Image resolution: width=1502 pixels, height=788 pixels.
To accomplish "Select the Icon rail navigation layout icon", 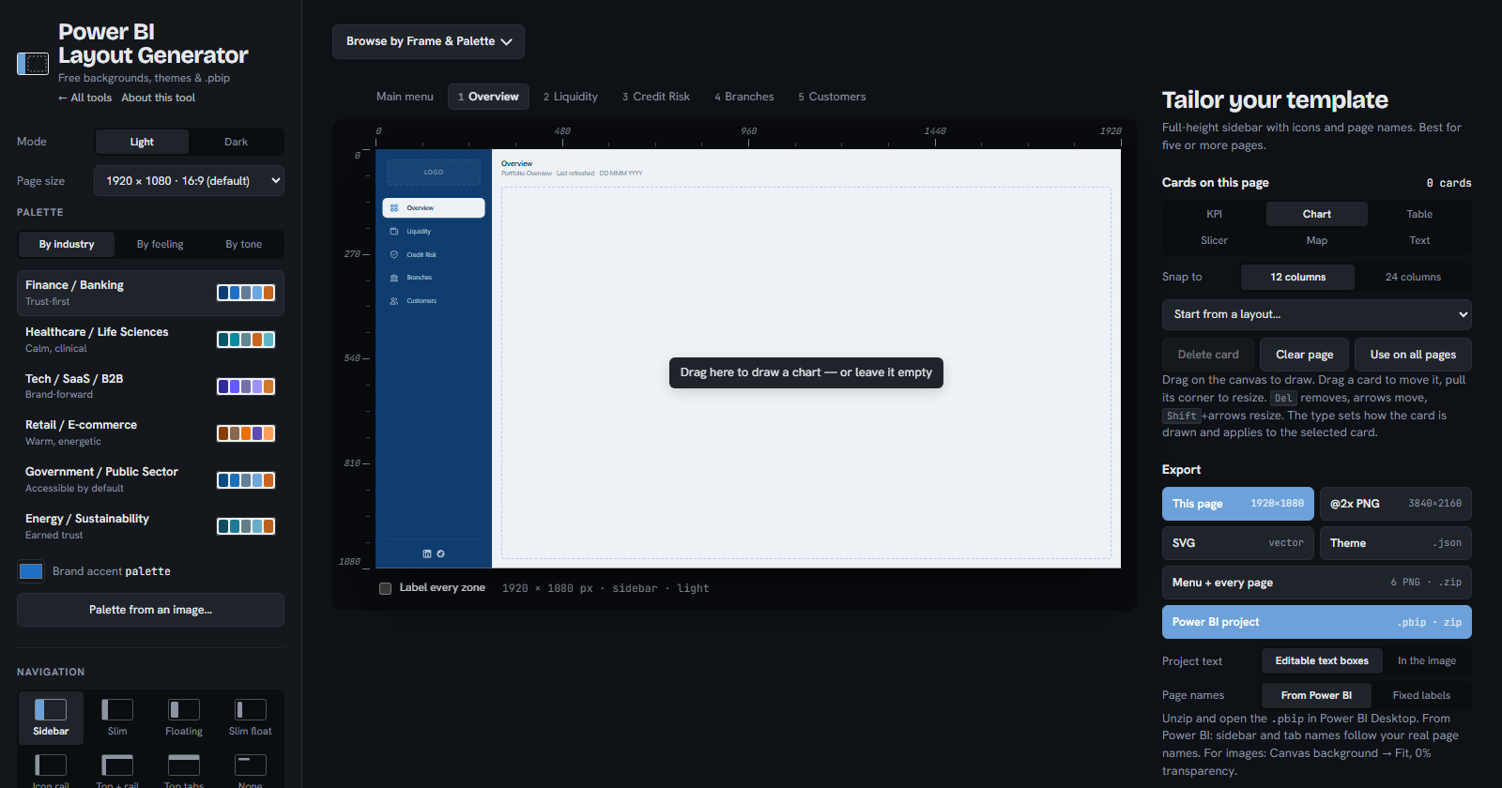I will point(51,765).
